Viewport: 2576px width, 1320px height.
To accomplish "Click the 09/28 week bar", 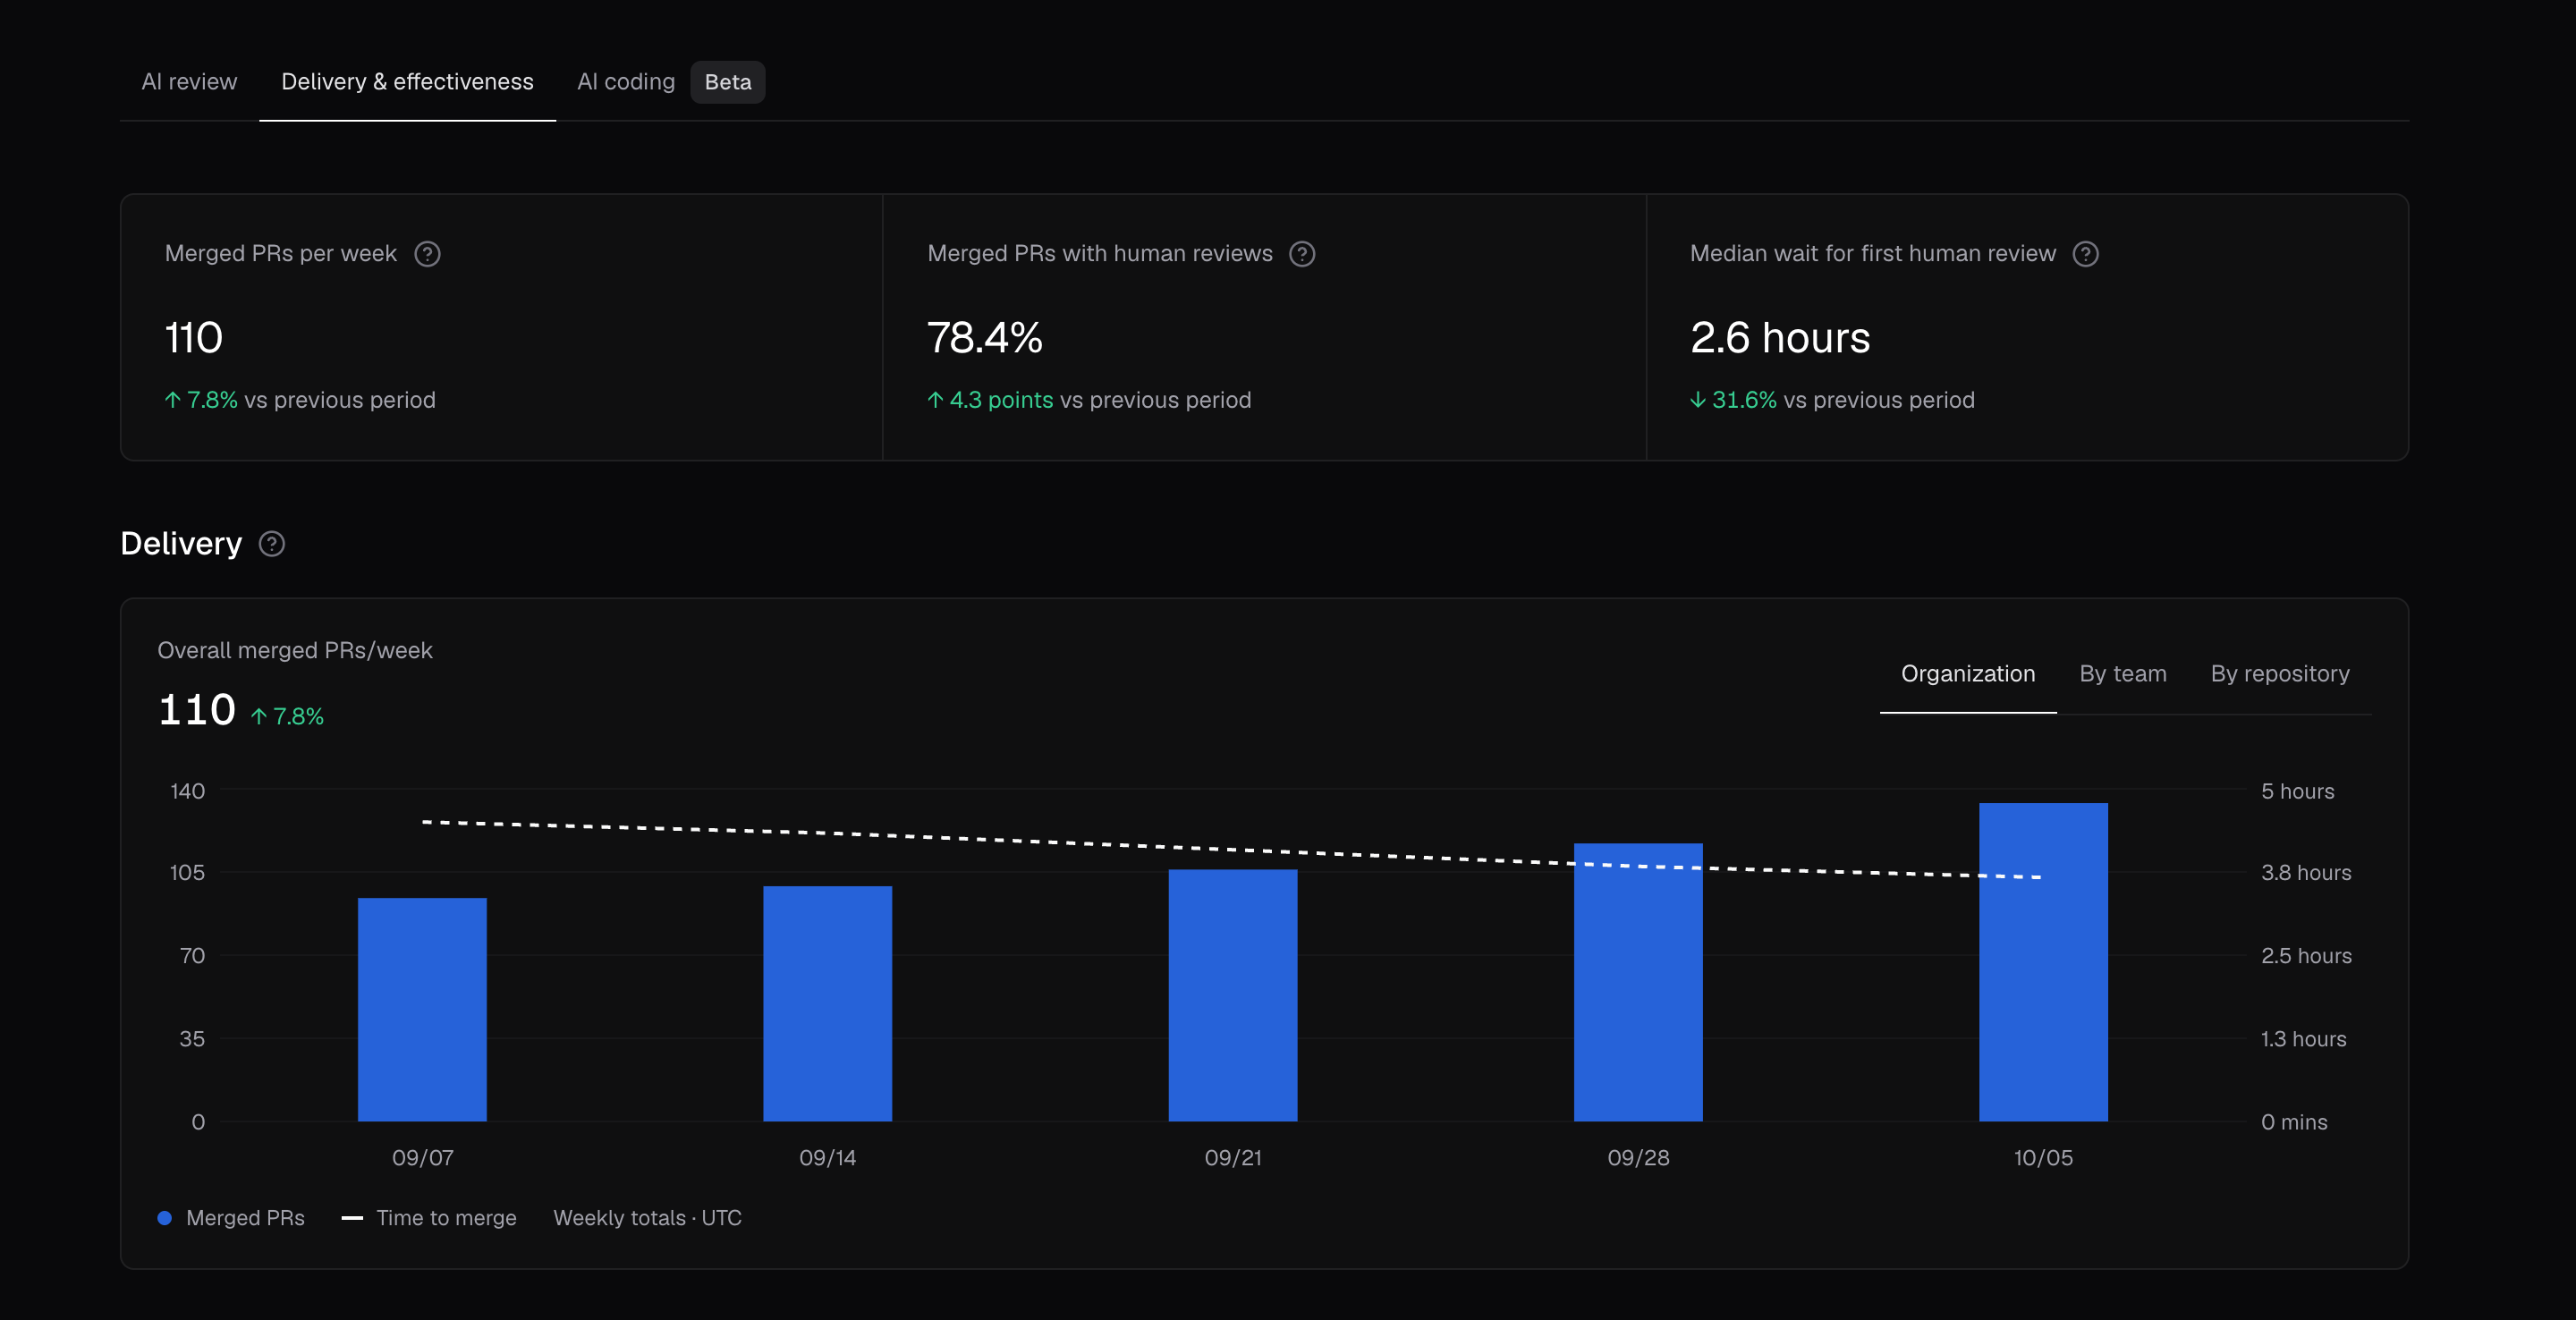I will (x=1638, y=983).
